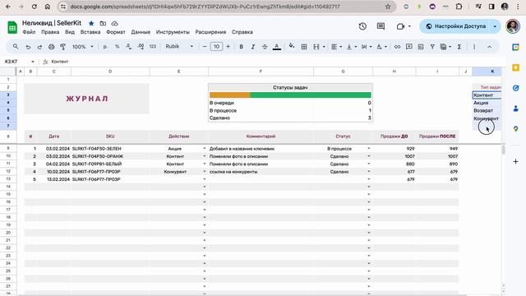Increase decimal places
Viewport: 526px width, 296px height.
pos(141,47)
